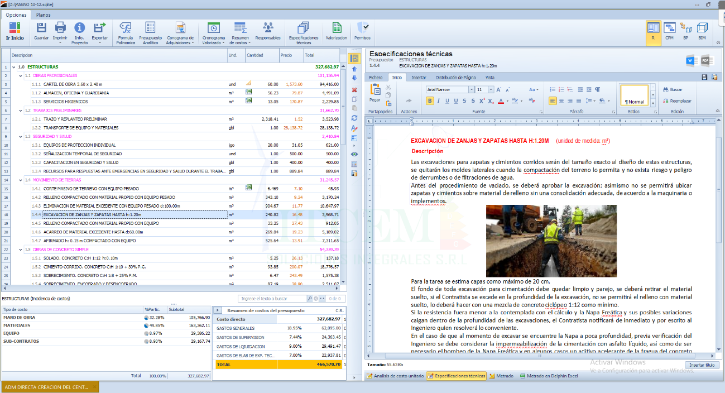Click the Guardar save icon

point(41,28)
